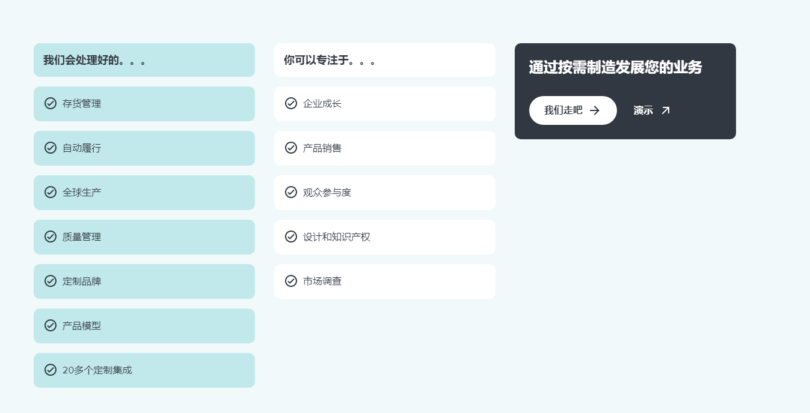Click the checkmark icon next to 质量管理
Screen dimensions: 810x413
pyautogui.click(x=51, y=237)
